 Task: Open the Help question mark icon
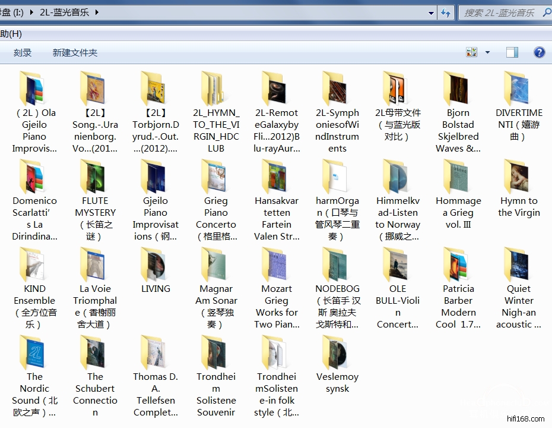click(539, 52)
